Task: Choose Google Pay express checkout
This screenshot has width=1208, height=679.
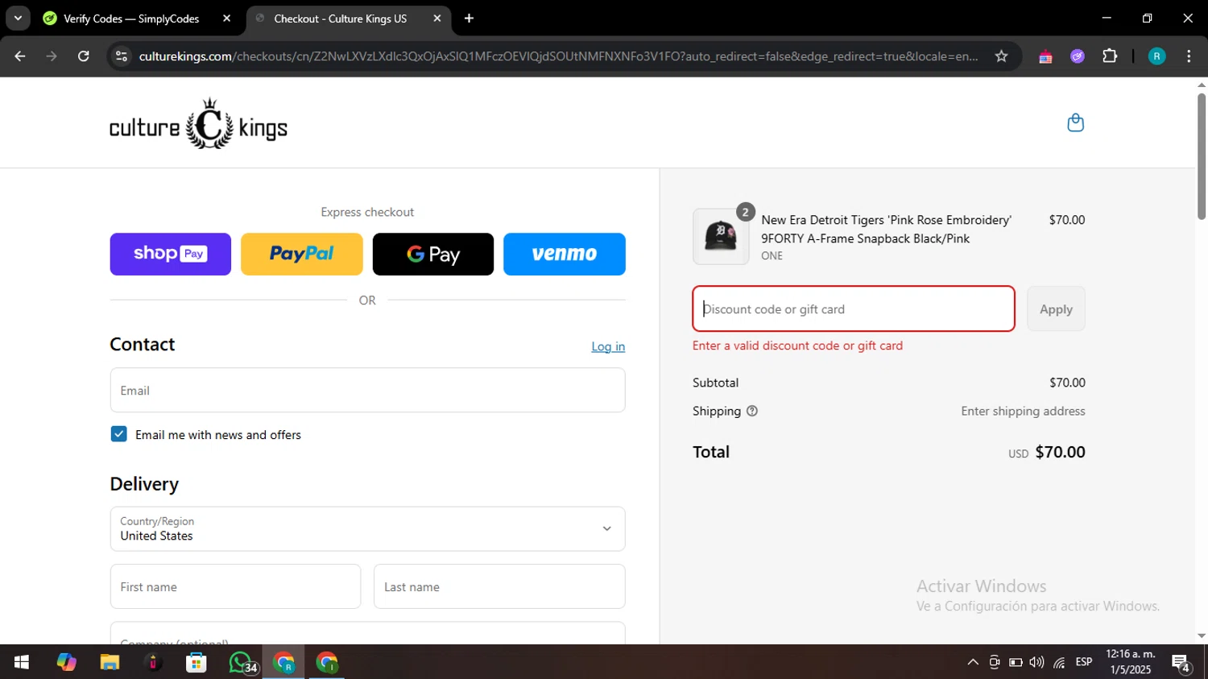Action: tap(433, 254)
